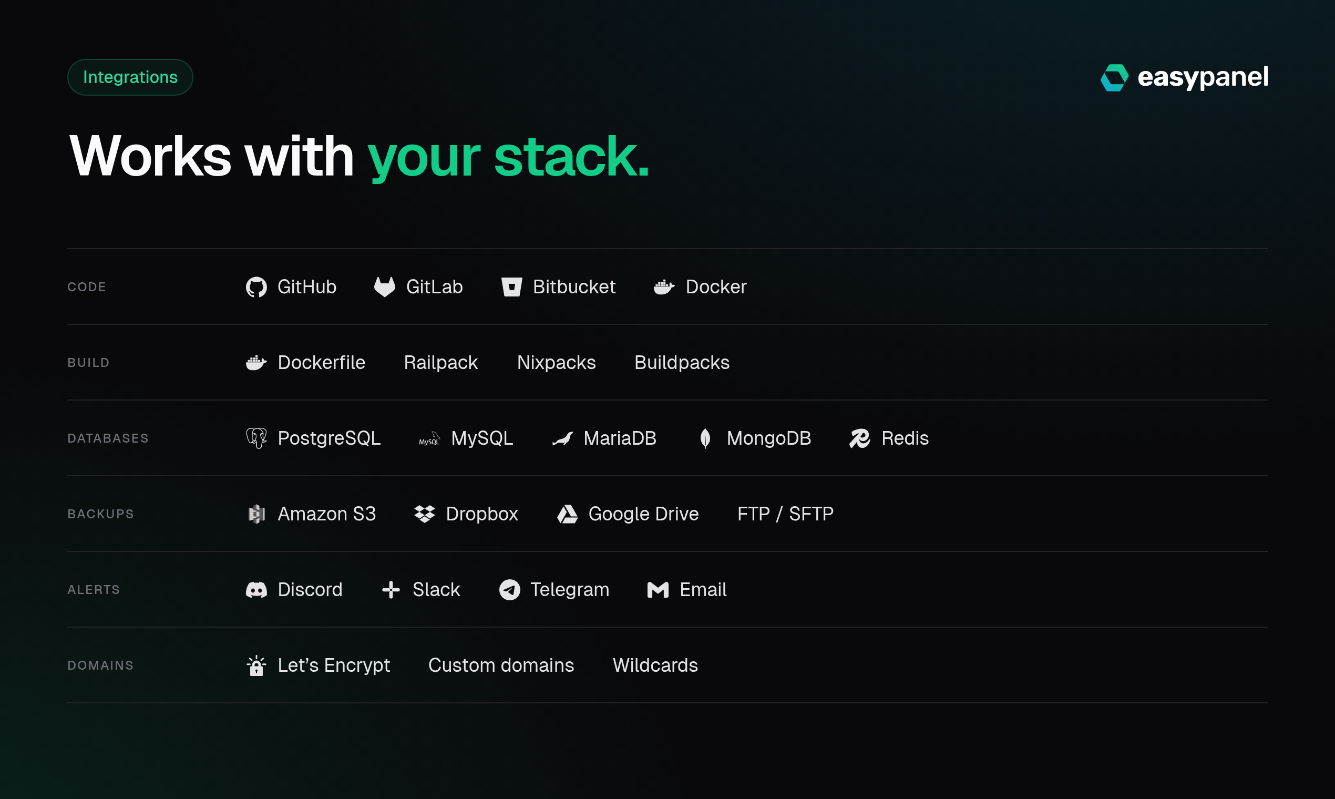
Task: Click the Telegram paper plane icon
Action: tap(509, 590)
